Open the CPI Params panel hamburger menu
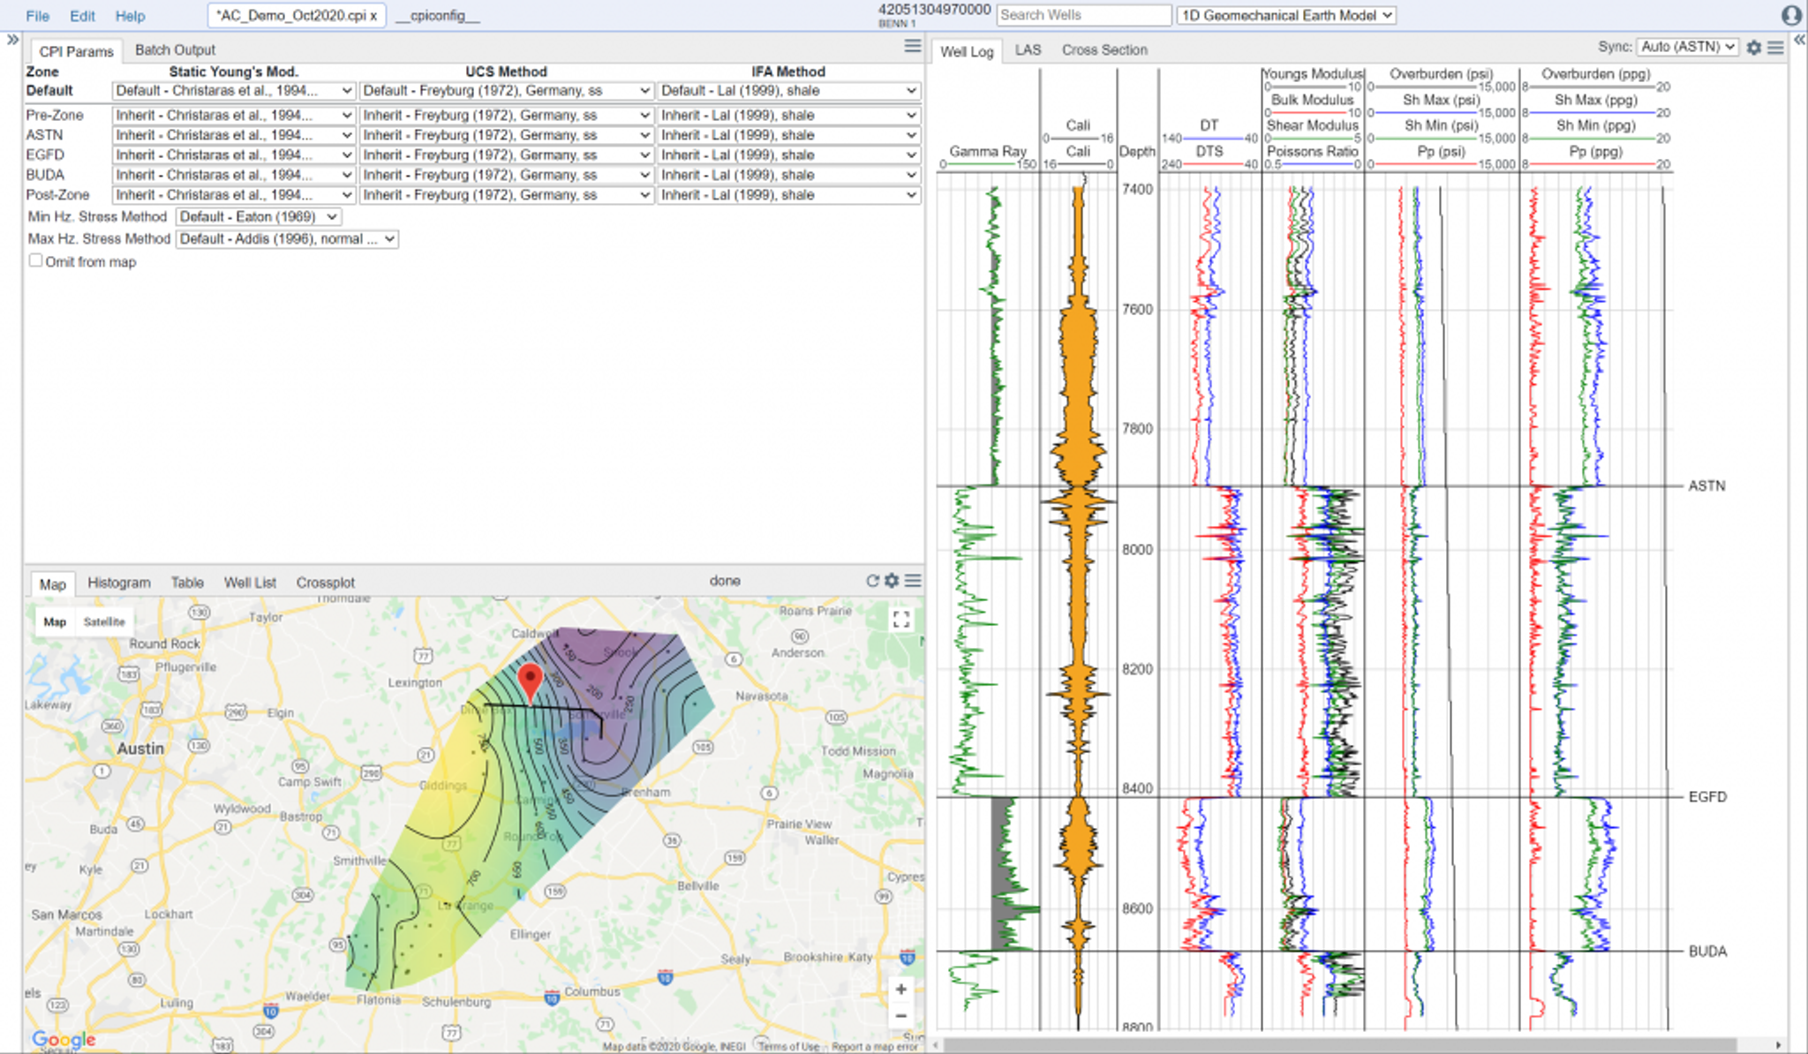Image resolution: width=1808 pixels, height=1054 pixels. tap(913, 47)
